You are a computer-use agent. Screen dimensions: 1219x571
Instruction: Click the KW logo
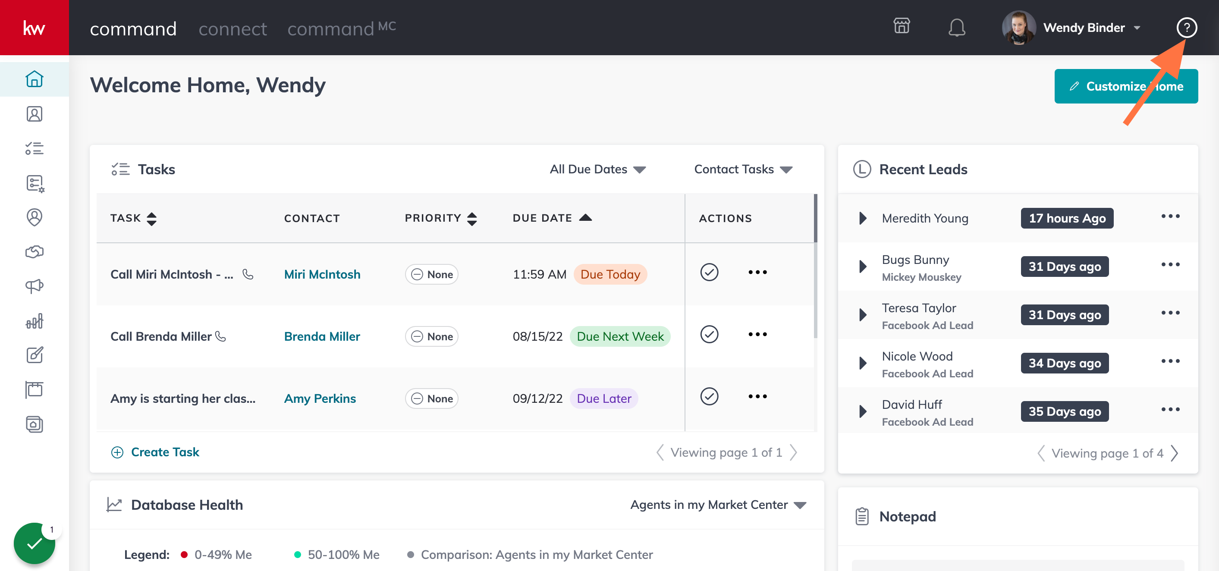[x=34, y=28]
